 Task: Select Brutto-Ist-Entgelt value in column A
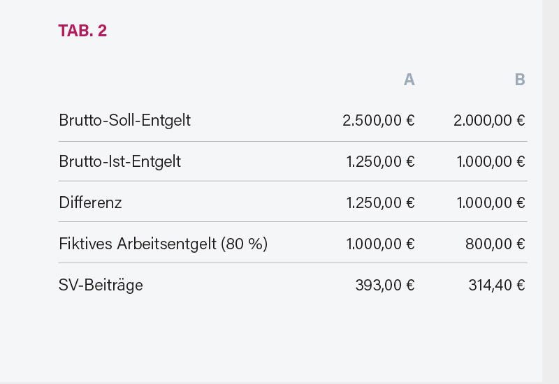click(x=380, y=161)
